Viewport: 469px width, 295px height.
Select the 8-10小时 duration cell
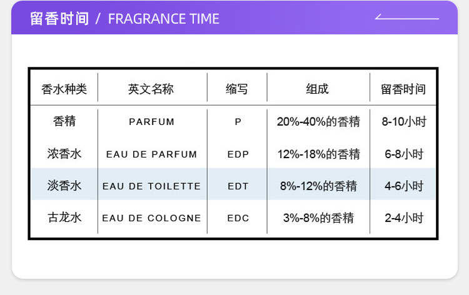(403, 122)
